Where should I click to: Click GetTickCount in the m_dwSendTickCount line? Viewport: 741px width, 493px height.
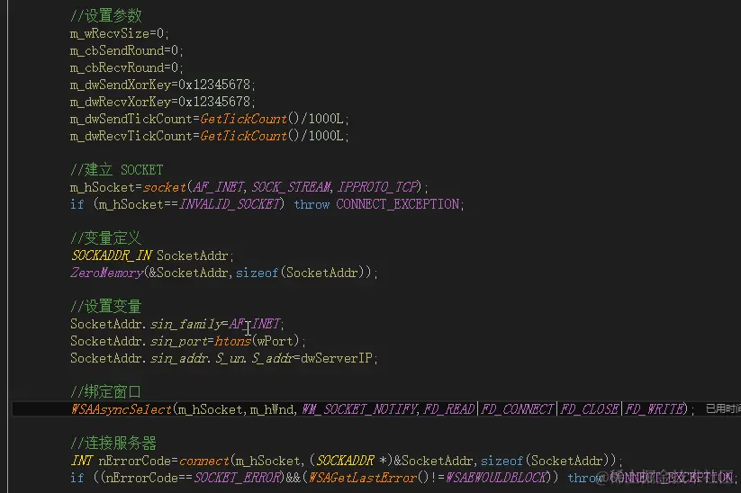coord(243,119)
